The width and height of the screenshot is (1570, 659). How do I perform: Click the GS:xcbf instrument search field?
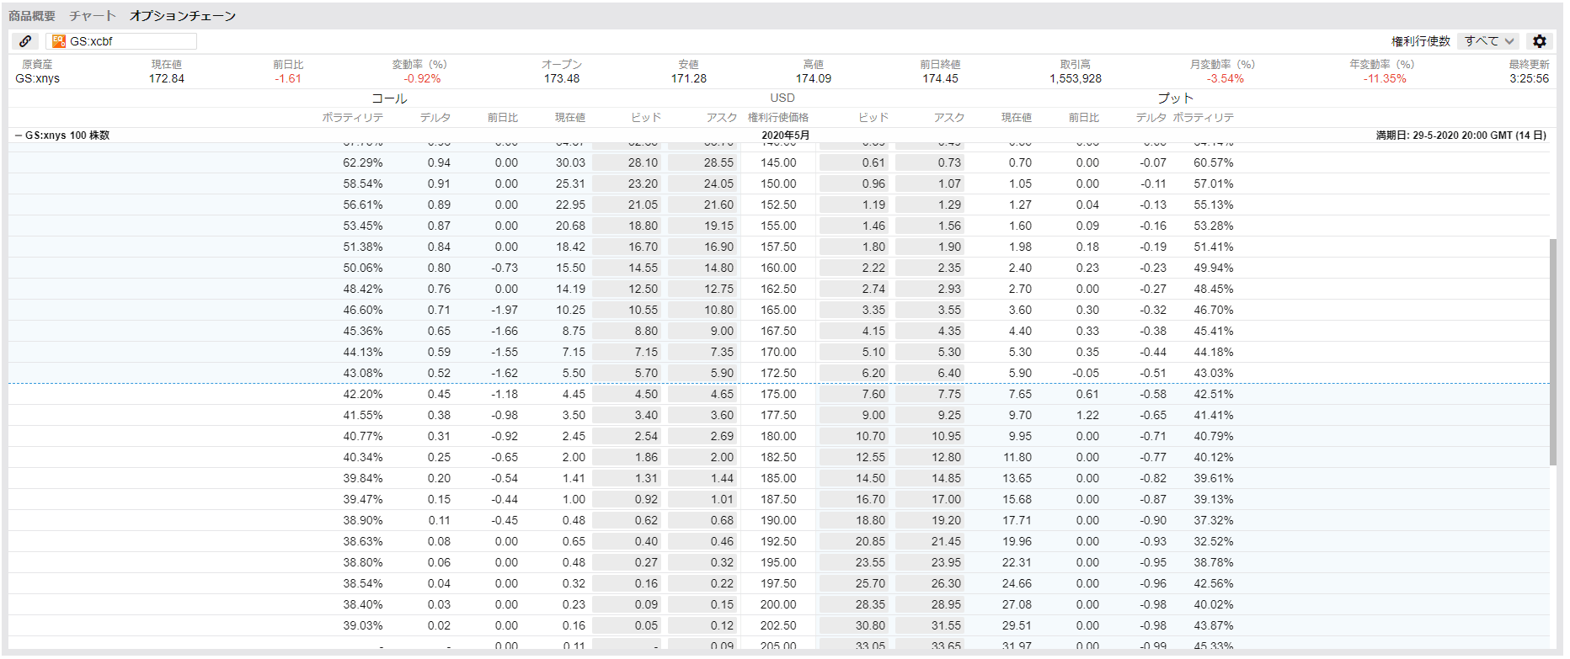[x=131, y=41]
